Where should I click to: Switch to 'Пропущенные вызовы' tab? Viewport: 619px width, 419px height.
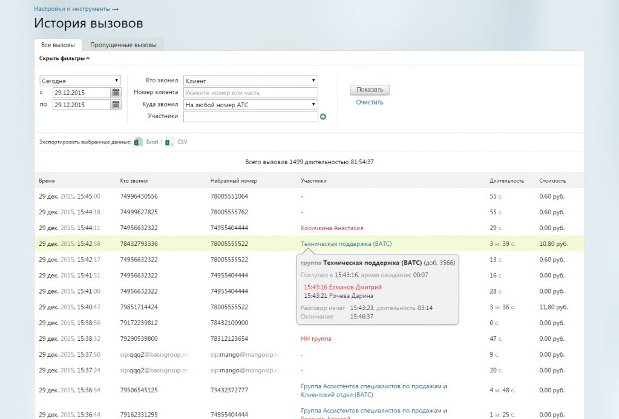123,45
